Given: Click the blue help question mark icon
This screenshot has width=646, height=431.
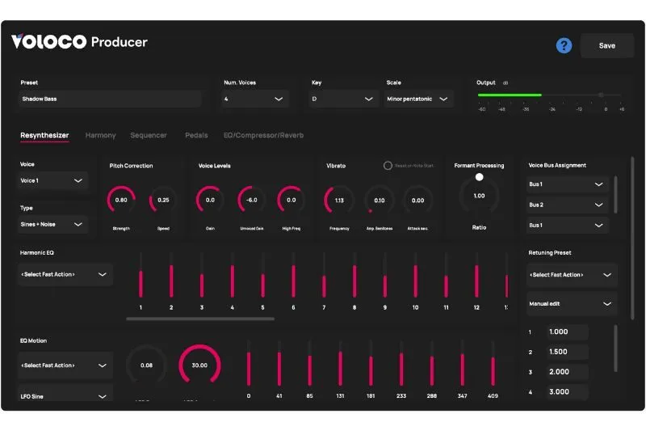Looking at the screenshot, I should click(x=564, y=45).
